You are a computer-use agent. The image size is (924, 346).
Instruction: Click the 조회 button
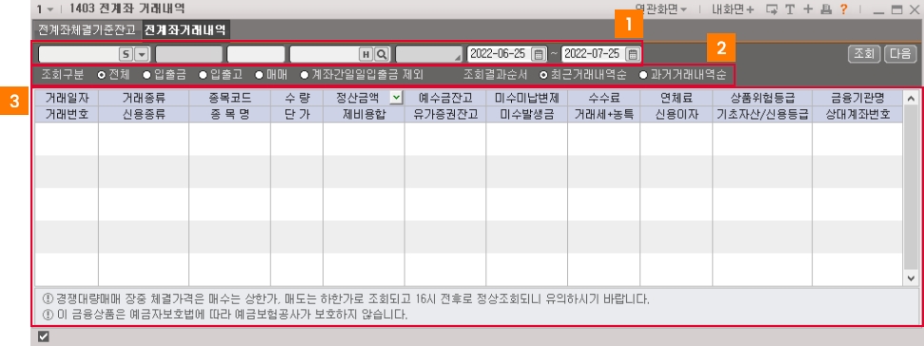[x=864, y=54]
